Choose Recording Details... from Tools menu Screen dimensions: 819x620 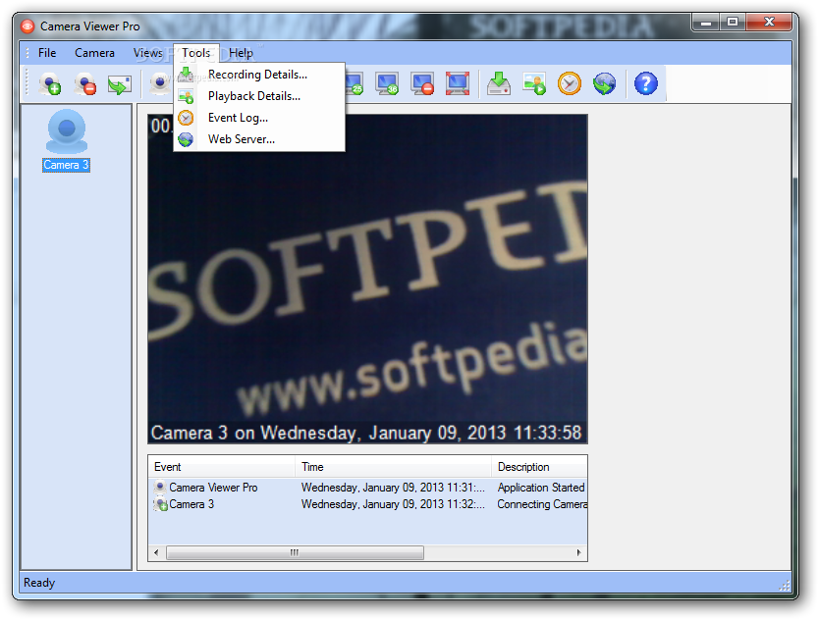[257, 75]
